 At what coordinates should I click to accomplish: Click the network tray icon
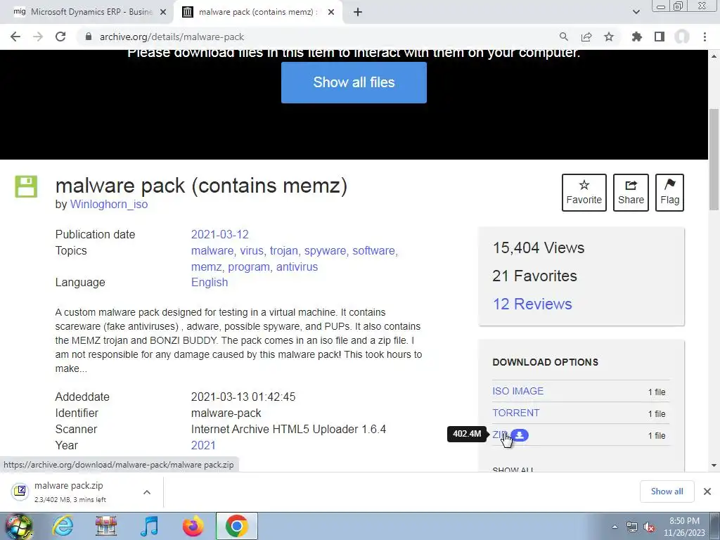click(632, 527)
